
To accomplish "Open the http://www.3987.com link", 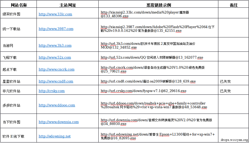I will click(x=56, y=29).
